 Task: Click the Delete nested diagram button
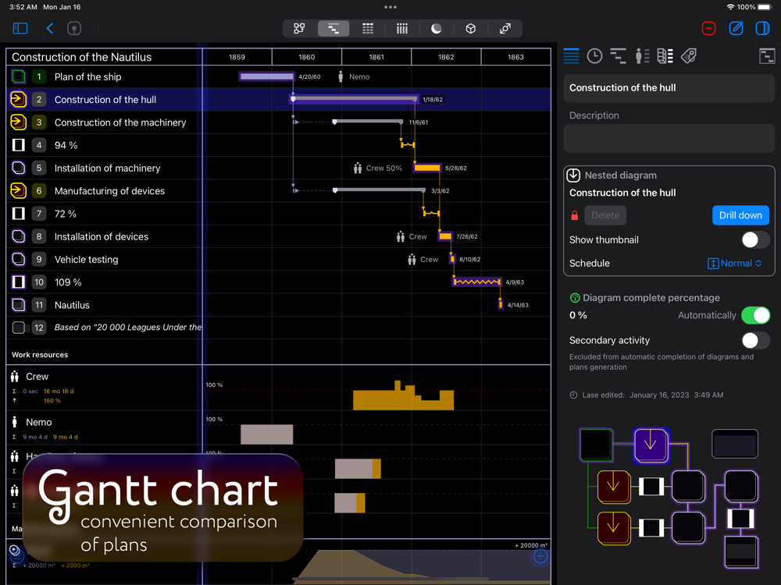coord(605,215)
